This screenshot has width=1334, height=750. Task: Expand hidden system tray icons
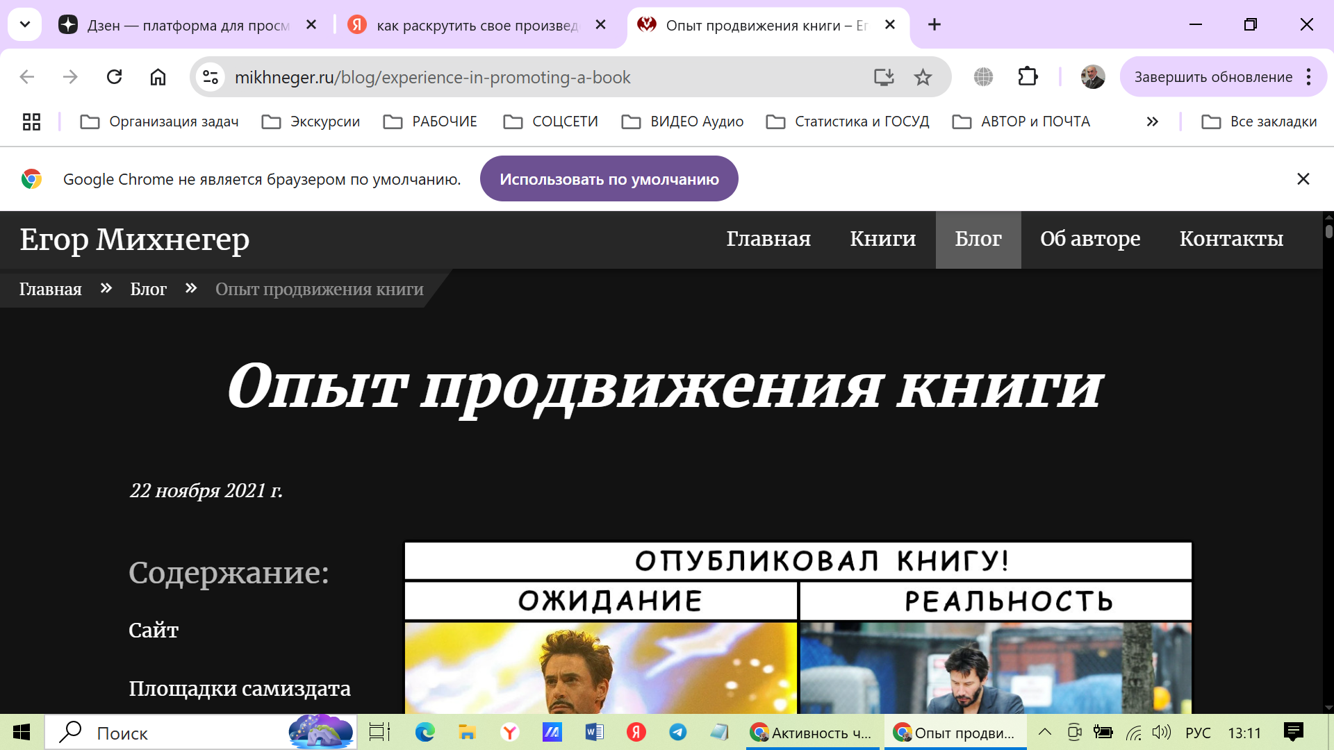tap(1044, 732)
